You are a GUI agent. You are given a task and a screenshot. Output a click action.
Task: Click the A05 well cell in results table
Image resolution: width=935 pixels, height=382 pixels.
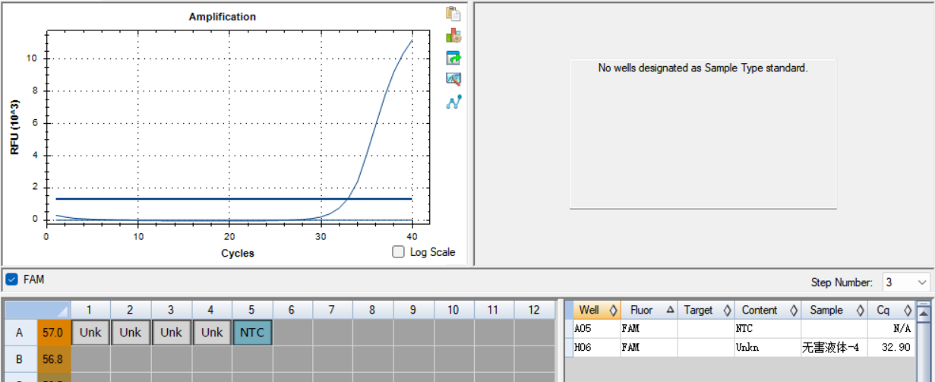[x=597, y=329]
